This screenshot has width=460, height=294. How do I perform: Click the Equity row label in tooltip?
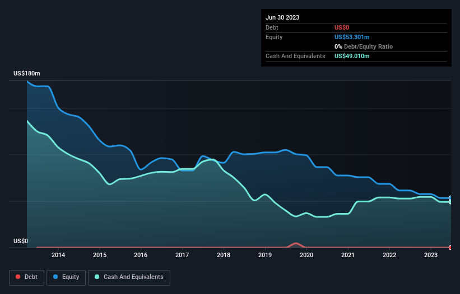274,37
